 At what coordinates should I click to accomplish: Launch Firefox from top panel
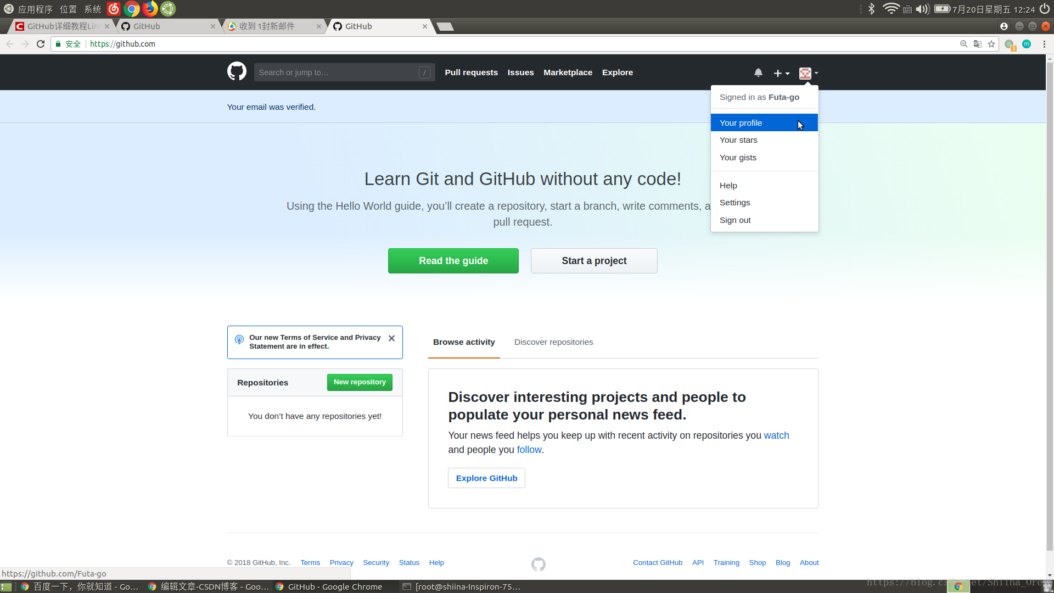[x=150, y=9]
